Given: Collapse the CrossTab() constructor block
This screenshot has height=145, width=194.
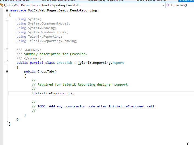Looking at the screenshot, I should (x=7, y=71).
